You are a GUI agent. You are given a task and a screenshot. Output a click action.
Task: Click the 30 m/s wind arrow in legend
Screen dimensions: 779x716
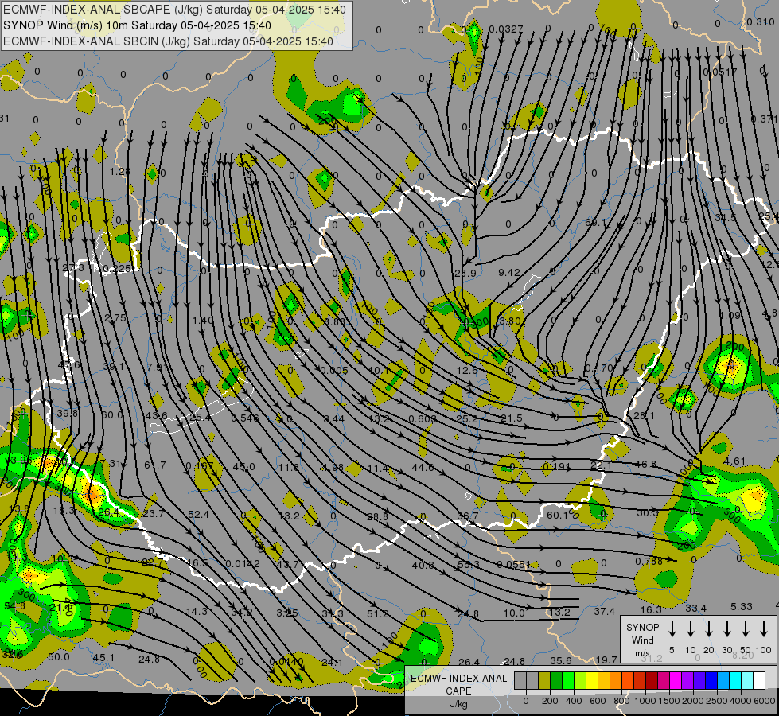727,629
